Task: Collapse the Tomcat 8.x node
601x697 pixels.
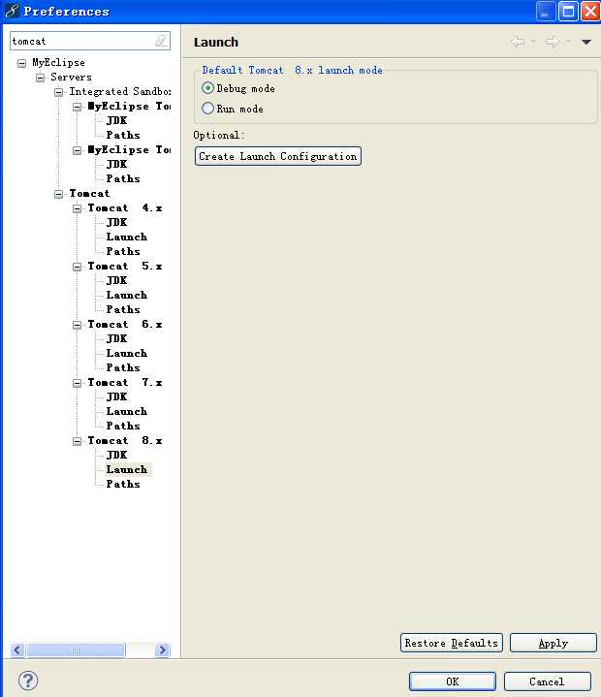Action: coord(77,441)
